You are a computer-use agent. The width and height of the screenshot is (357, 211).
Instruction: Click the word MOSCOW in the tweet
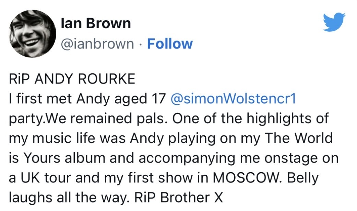[x=245, y=178]
